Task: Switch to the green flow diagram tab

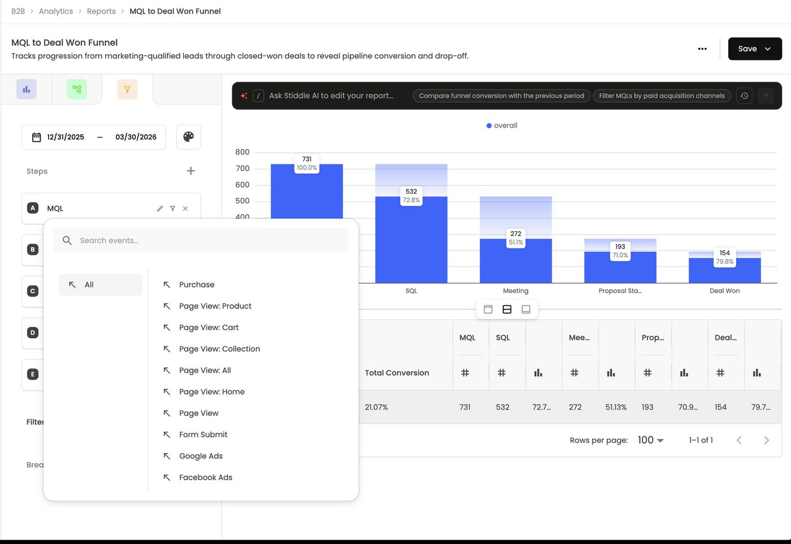Action: click(77, 89)
